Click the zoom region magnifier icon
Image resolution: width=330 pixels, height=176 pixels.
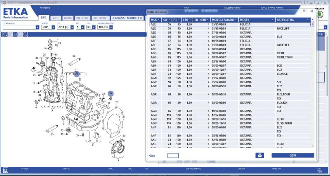coord(15,35)
